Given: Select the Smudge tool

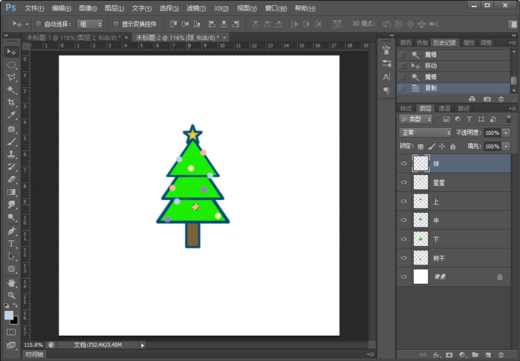Looking at the screenshot, I should [x=11, y=205].
